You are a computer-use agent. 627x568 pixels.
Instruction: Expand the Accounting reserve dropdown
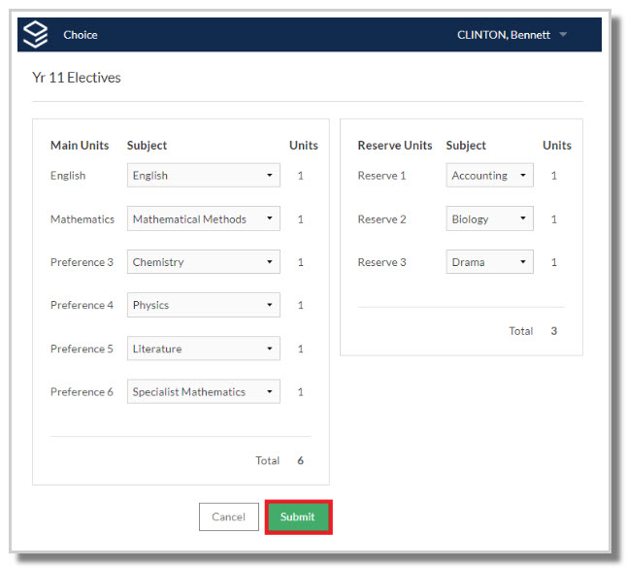click(490, 175)
